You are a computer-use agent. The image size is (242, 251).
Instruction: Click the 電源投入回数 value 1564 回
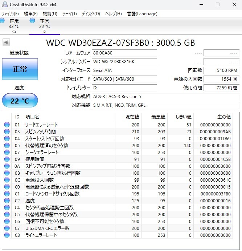222,79
